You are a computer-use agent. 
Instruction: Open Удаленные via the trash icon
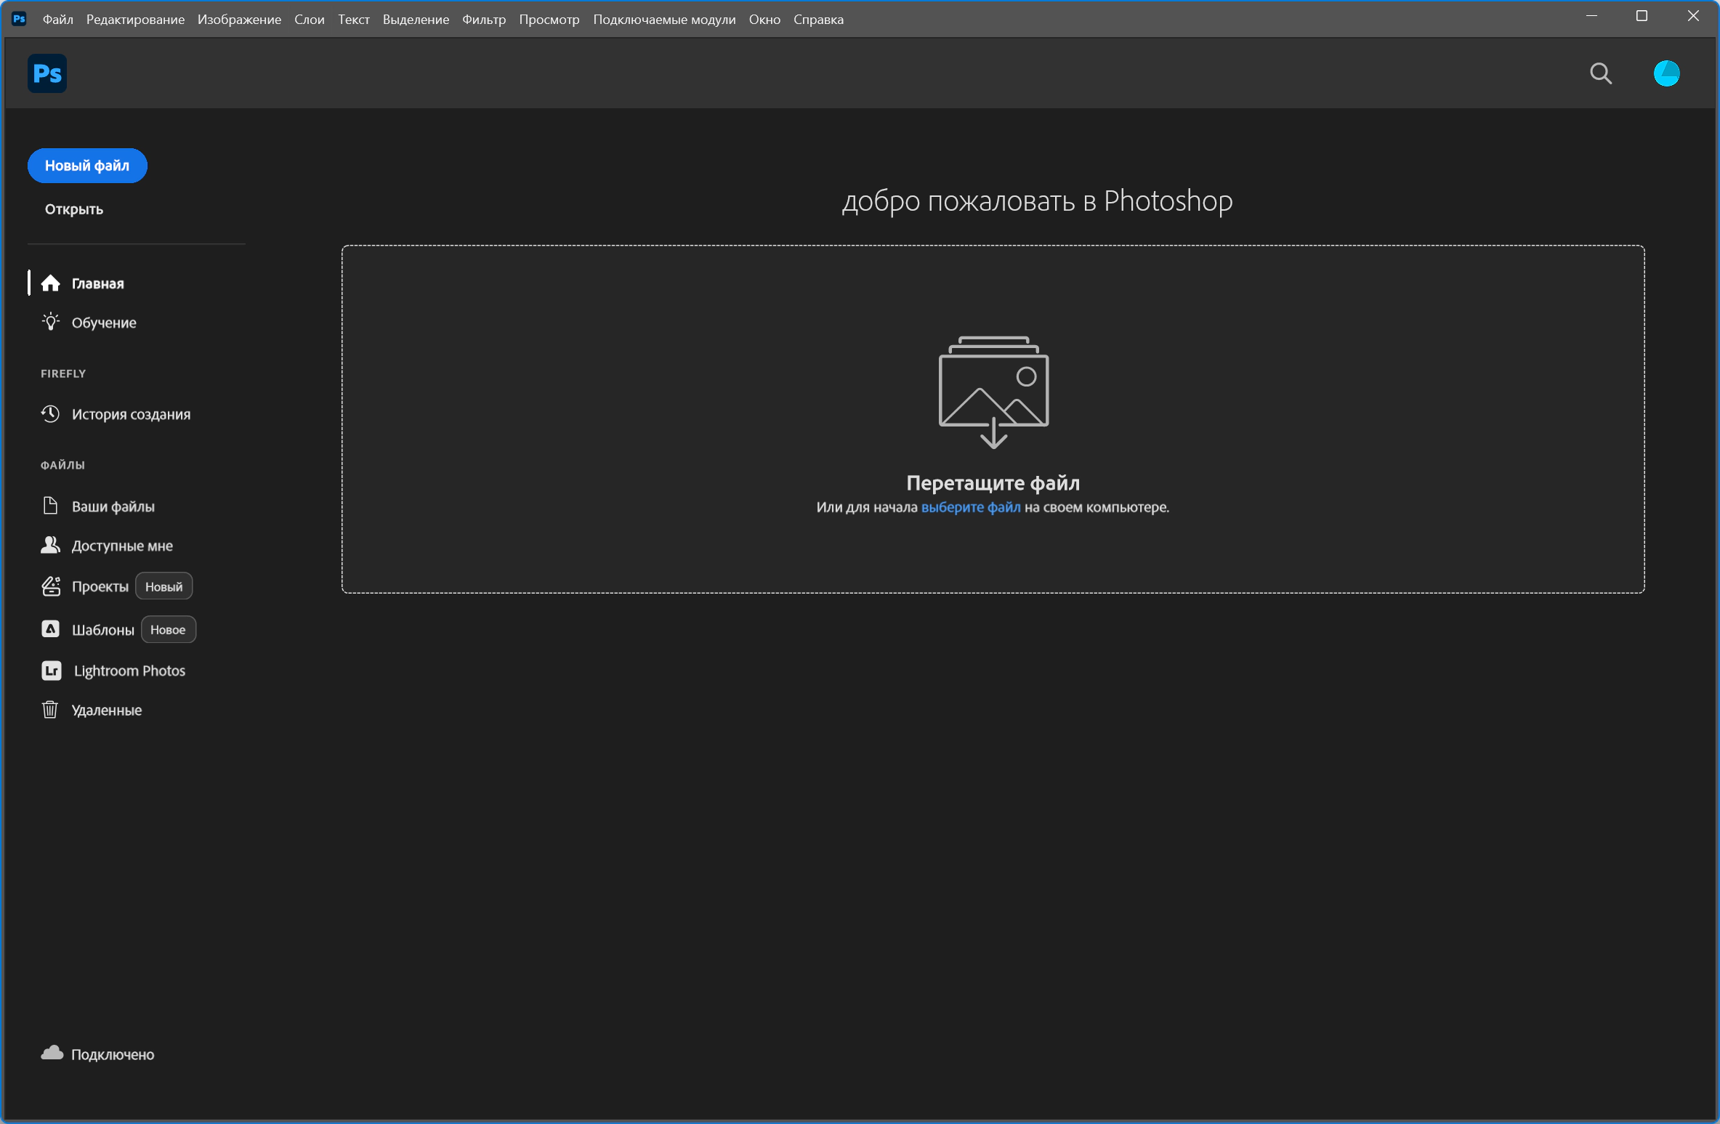(x=50, y=710)
